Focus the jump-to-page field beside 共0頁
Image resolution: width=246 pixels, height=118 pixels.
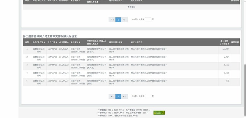point(148,19)
